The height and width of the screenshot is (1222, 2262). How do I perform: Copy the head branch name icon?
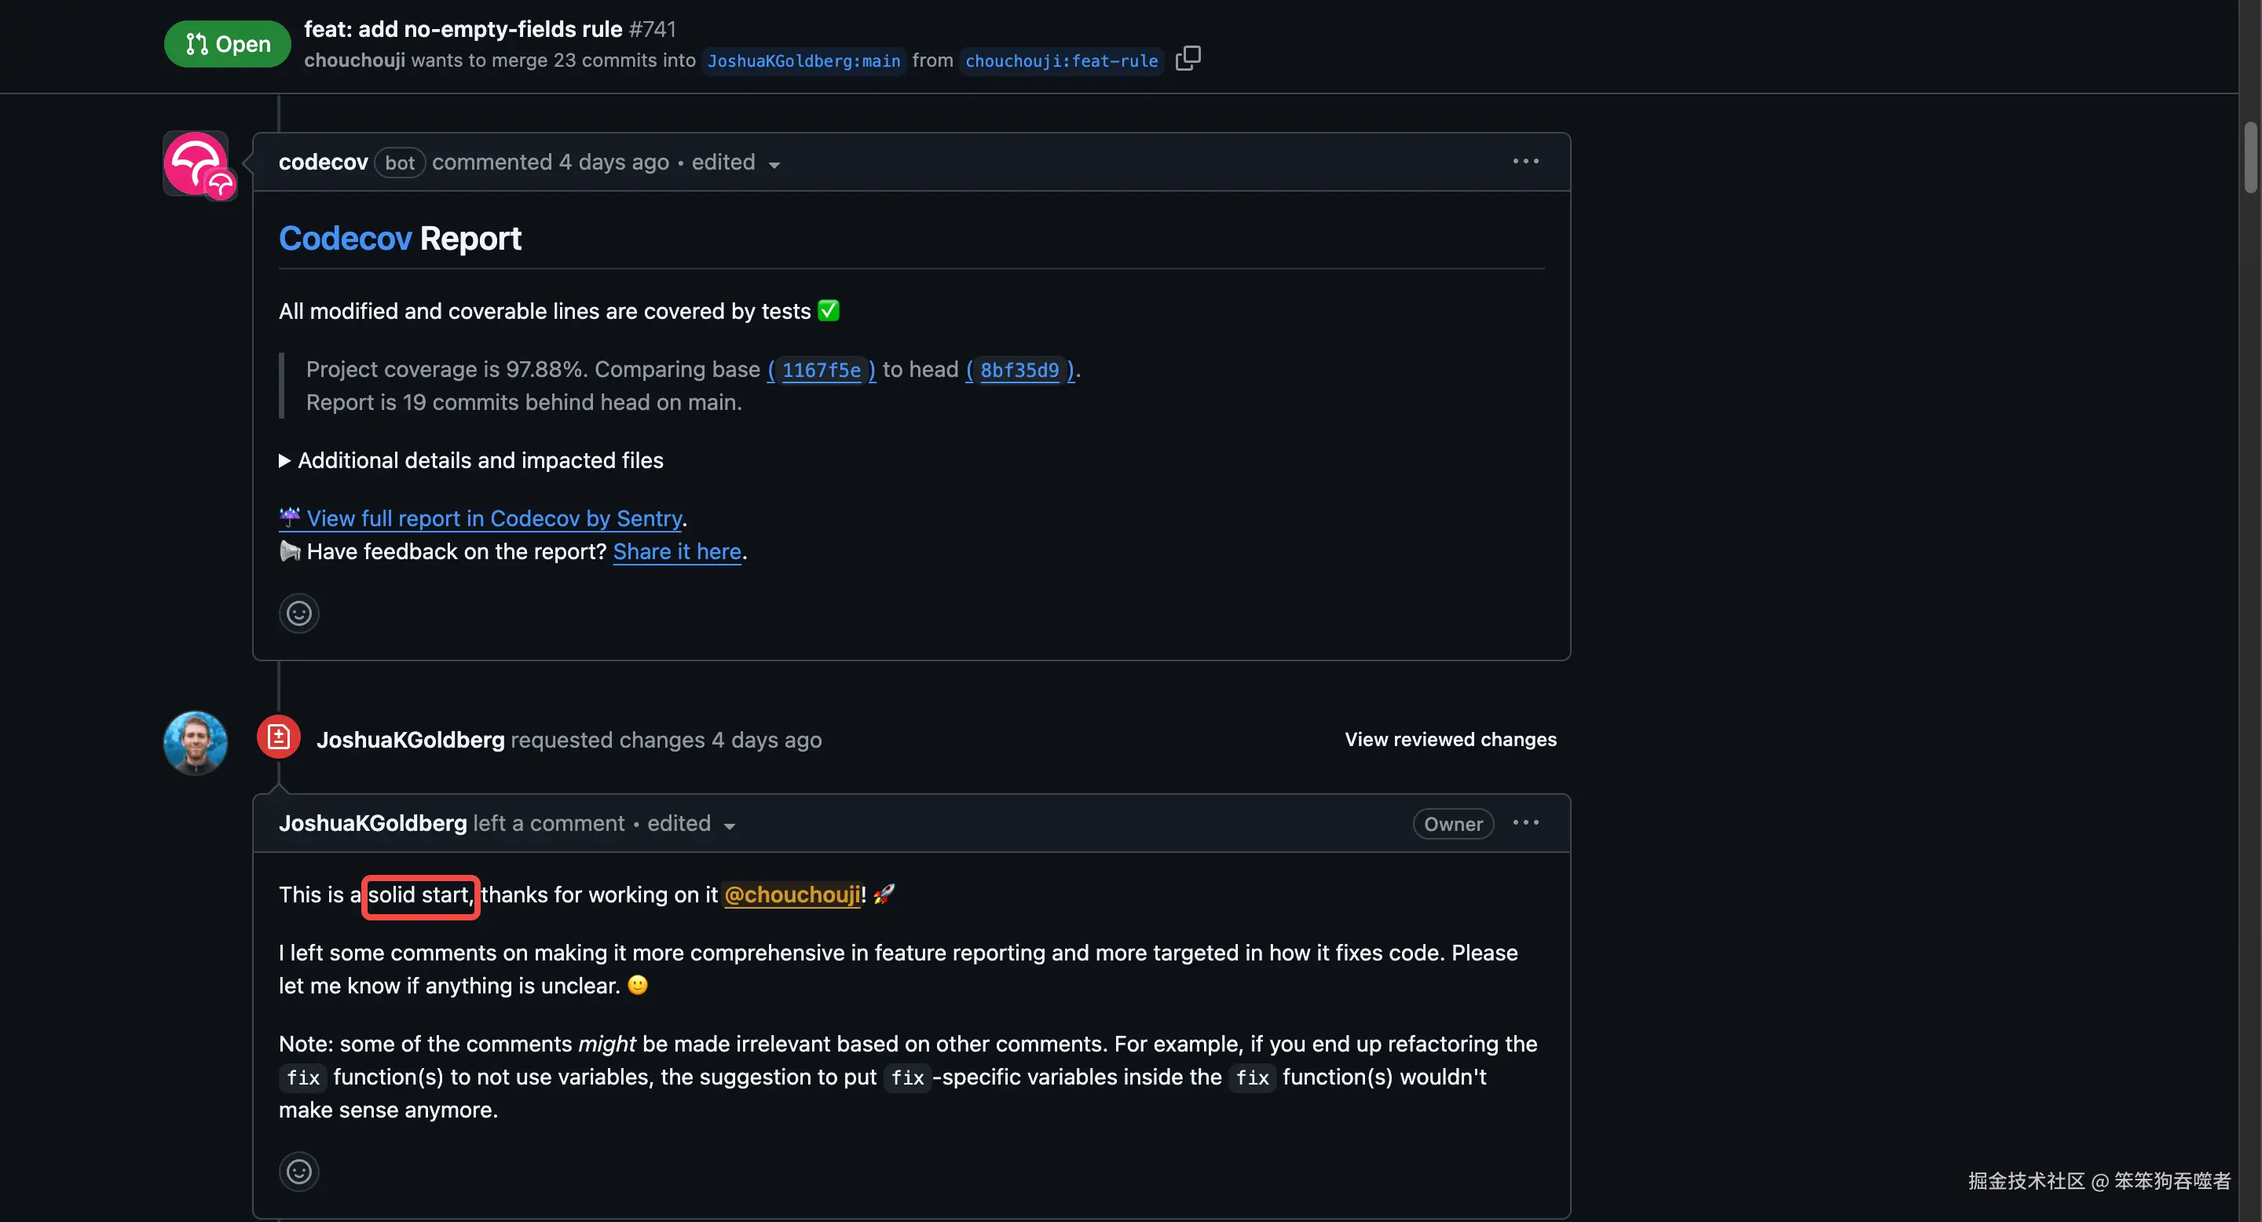pyautogui.click(x=1188, y=59)
